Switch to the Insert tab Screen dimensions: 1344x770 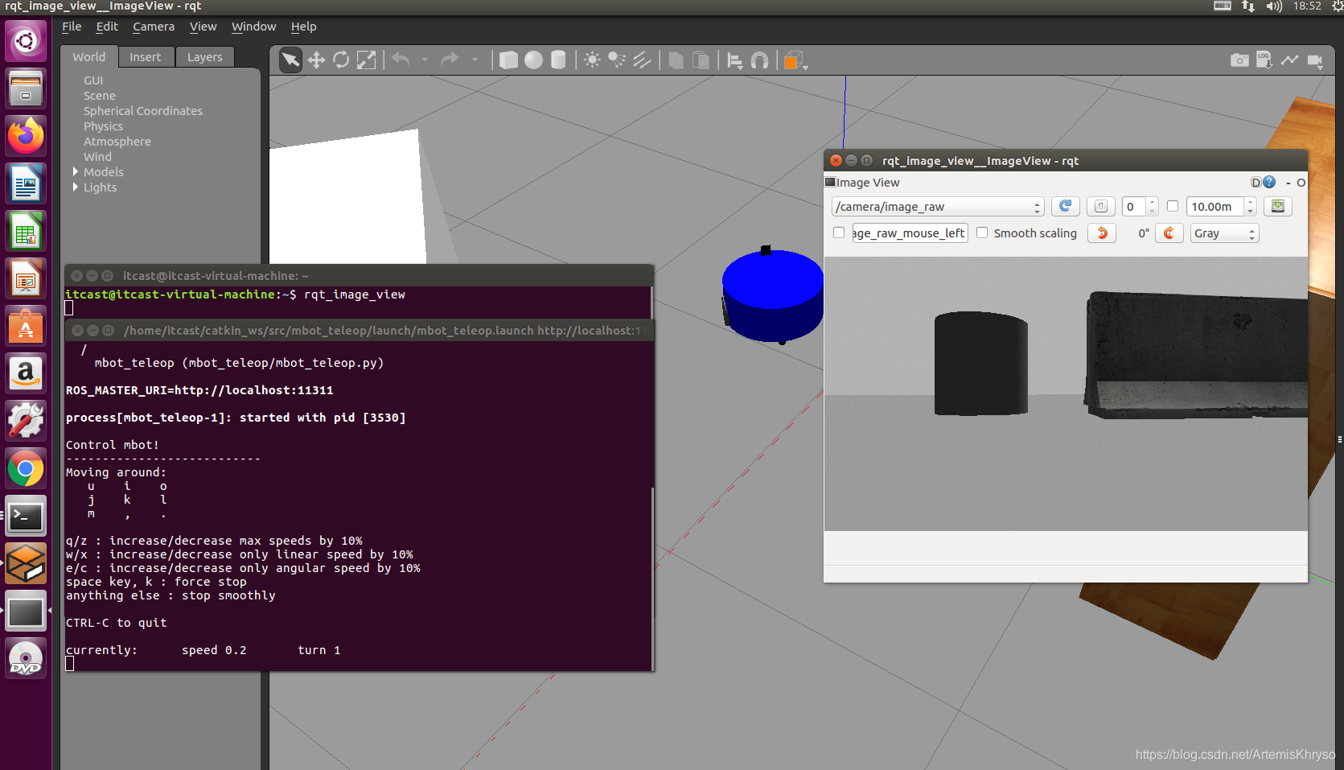145,57
